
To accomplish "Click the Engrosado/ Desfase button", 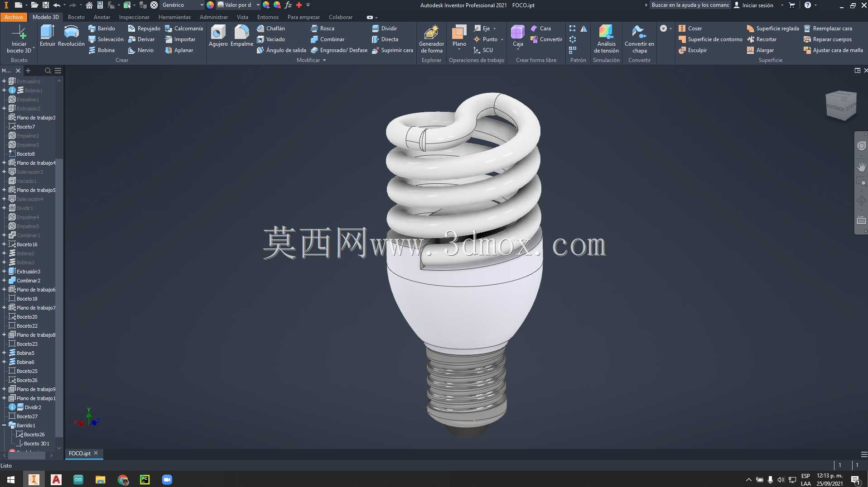I will [339, 50].
